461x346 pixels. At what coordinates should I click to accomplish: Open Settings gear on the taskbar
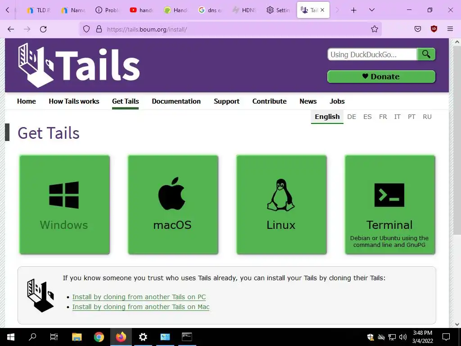(143, 337)
